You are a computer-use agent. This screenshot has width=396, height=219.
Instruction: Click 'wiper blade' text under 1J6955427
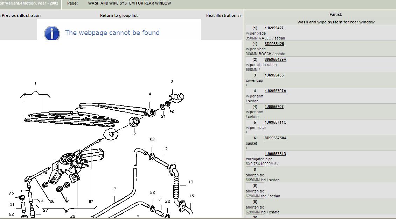(256, 33)
